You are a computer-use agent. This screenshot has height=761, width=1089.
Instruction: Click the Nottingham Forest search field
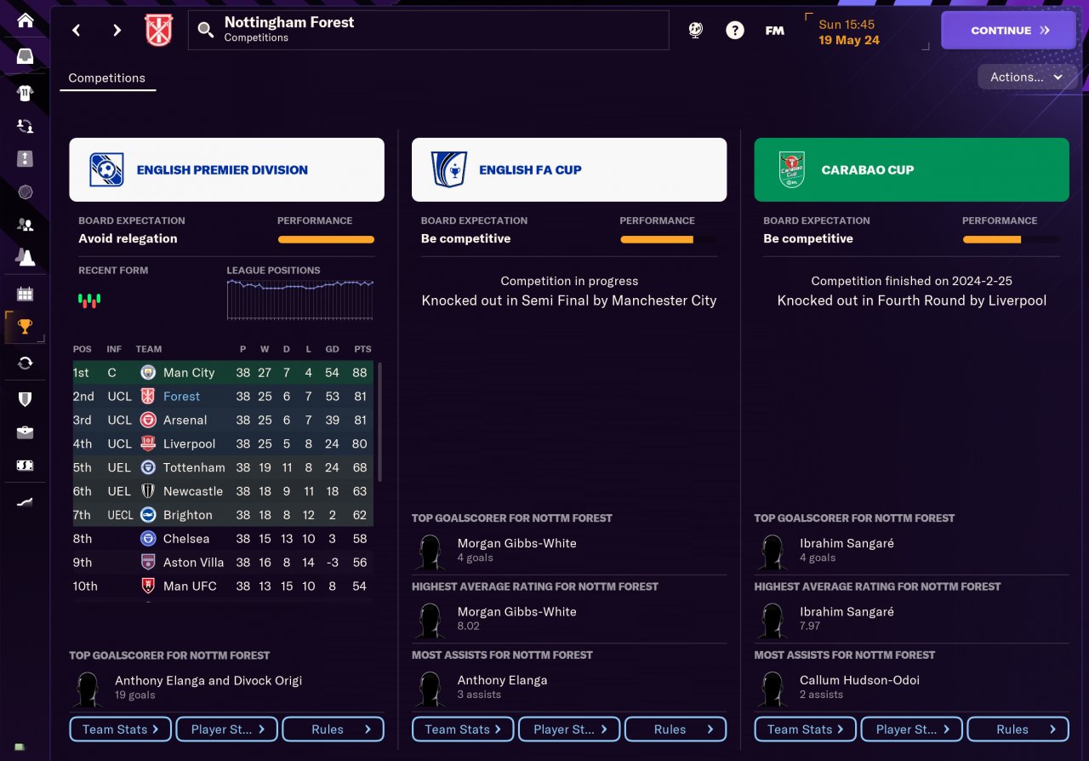pos(428,30)
